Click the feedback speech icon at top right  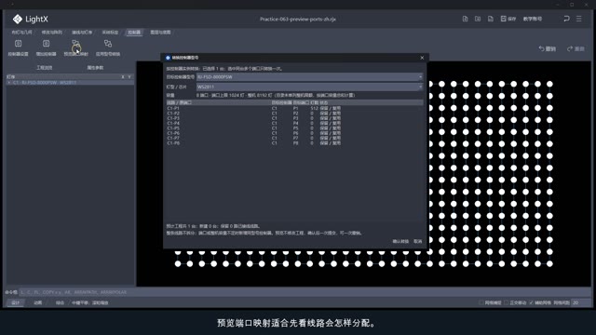click(566, 19)
